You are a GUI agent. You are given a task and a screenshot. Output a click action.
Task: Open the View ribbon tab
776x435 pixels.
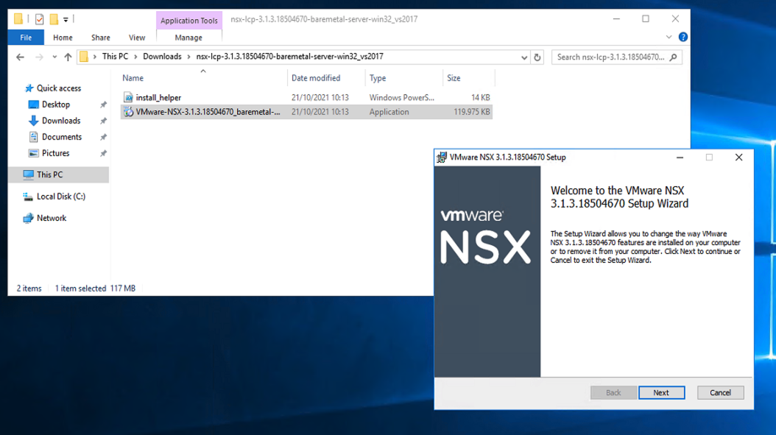[137, 38]
